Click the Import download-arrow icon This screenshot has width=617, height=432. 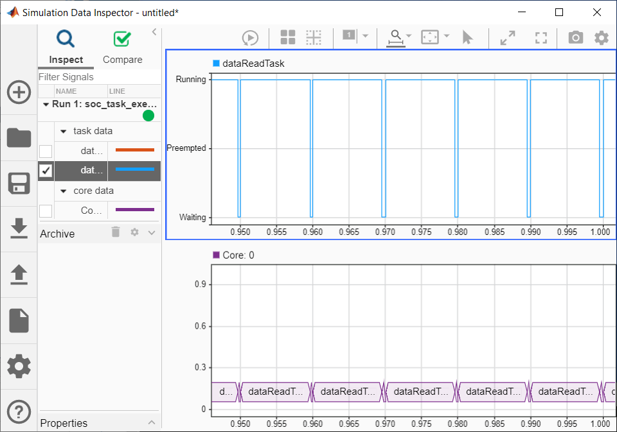pyautogui.click(x=19, y=229)
